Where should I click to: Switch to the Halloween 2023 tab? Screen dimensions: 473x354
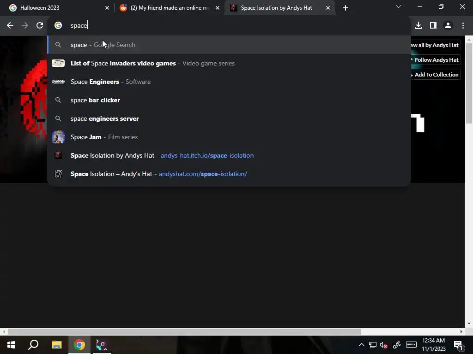tap(57, 8)
